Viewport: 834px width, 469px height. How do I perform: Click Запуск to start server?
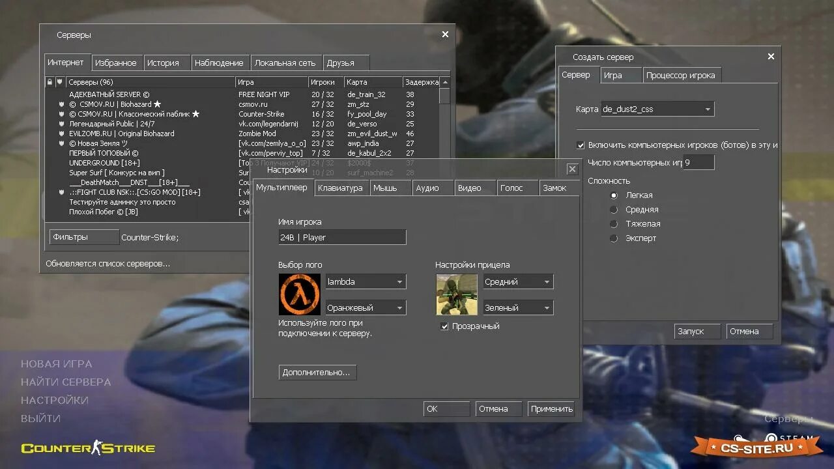[x=698, y=332]
